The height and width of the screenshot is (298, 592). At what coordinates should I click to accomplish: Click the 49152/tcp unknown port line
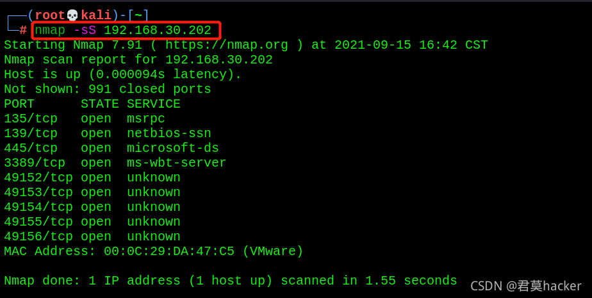coord(92,178)
